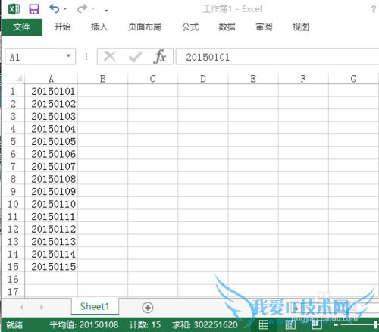Screen dimensions: 379x332
Task: Redo the last undone action
Action: [82, 9]
